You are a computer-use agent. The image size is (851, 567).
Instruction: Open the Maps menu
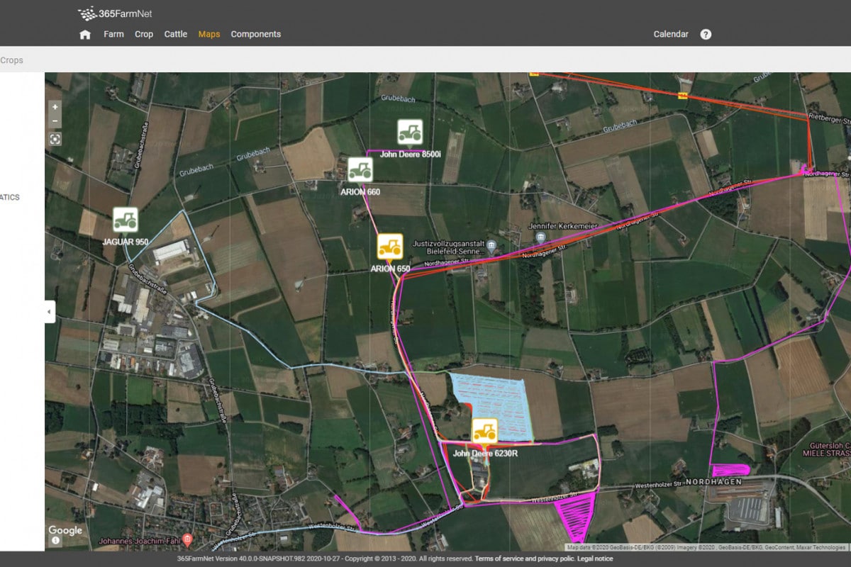coord(209,34)
